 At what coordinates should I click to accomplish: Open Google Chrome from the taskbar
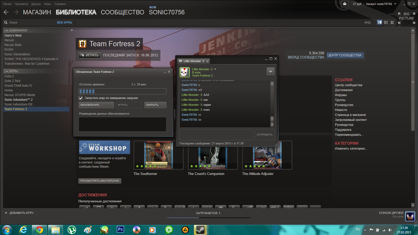point(39,230)
